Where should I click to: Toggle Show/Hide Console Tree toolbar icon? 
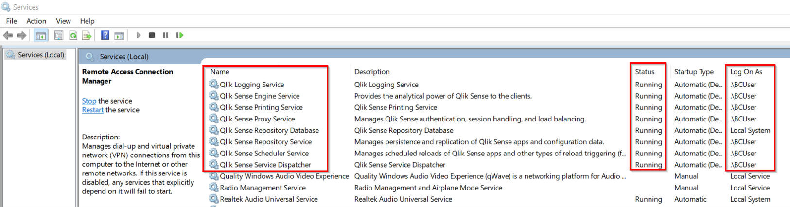[41, 35]
